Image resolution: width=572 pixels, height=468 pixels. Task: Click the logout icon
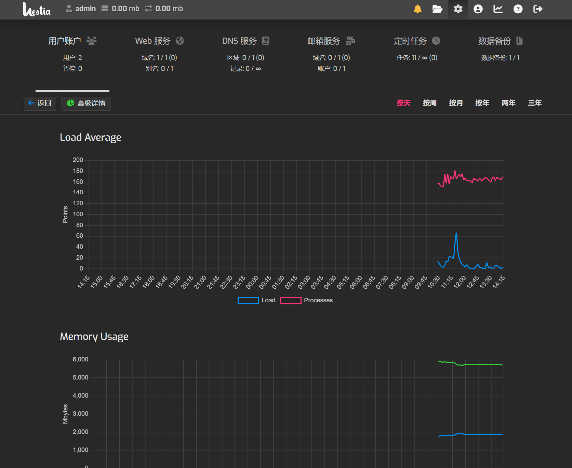click(x=538, y=9)
